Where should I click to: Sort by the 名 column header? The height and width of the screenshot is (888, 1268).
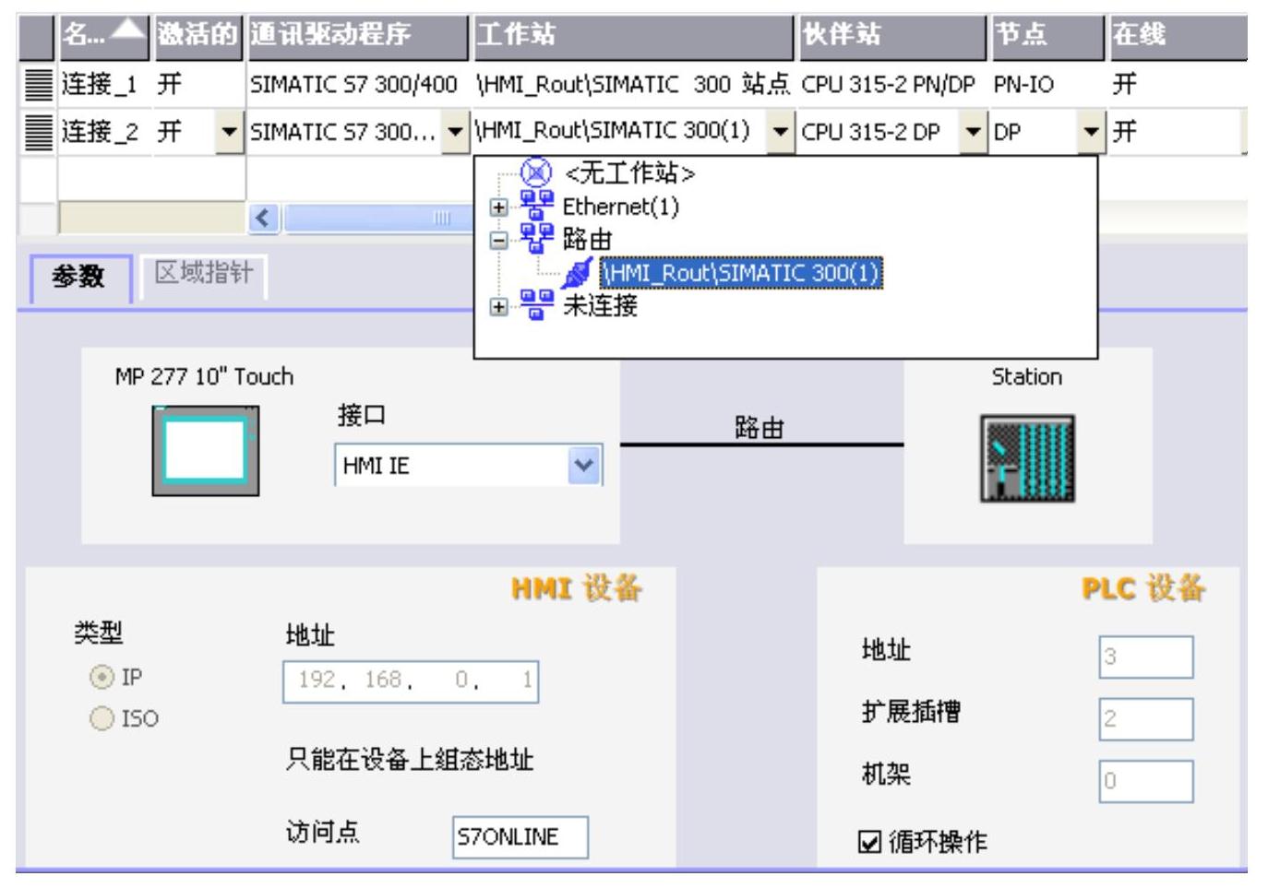click(103, 35)
